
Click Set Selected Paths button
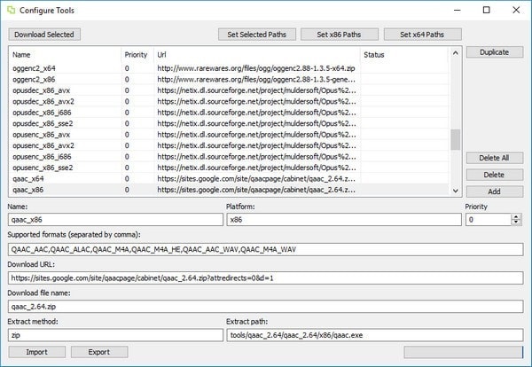pos(257,35)
